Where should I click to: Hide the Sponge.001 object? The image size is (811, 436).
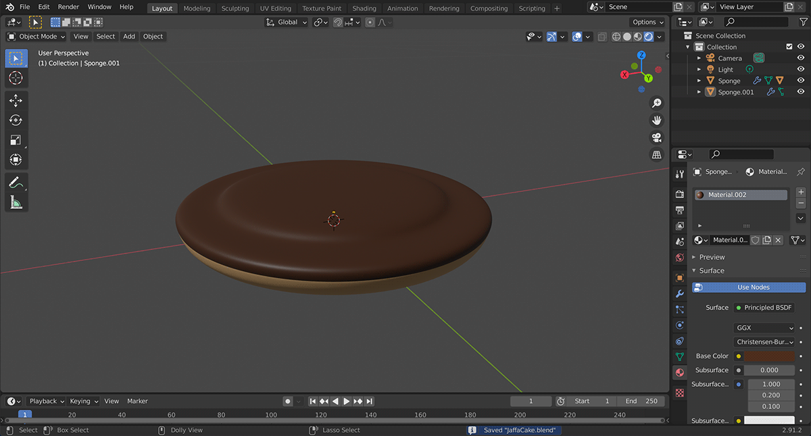(x=801, y=92)
